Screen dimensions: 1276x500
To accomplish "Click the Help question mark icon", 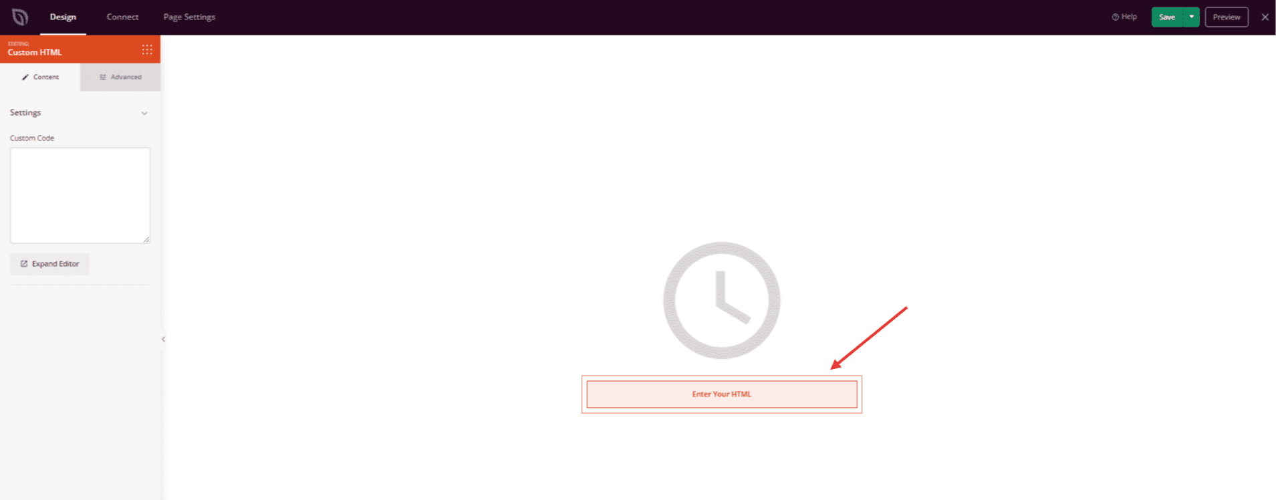I will [1115, 17].
